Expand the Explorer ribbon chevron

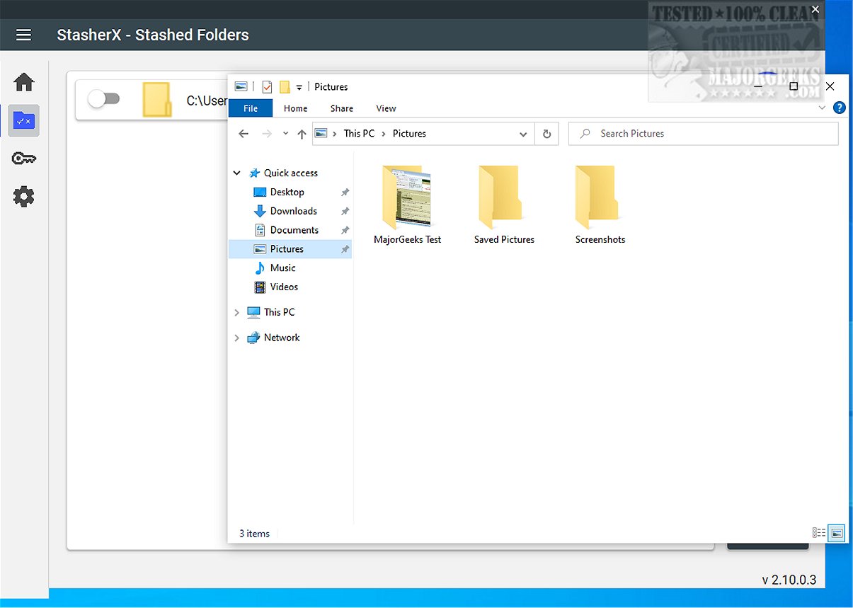click(822, 108)
